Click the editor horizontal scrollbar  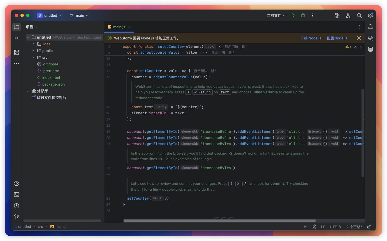220,221
